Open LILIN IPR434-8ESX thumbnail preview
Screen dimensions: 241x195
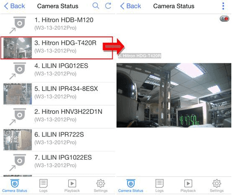(18, 94)
